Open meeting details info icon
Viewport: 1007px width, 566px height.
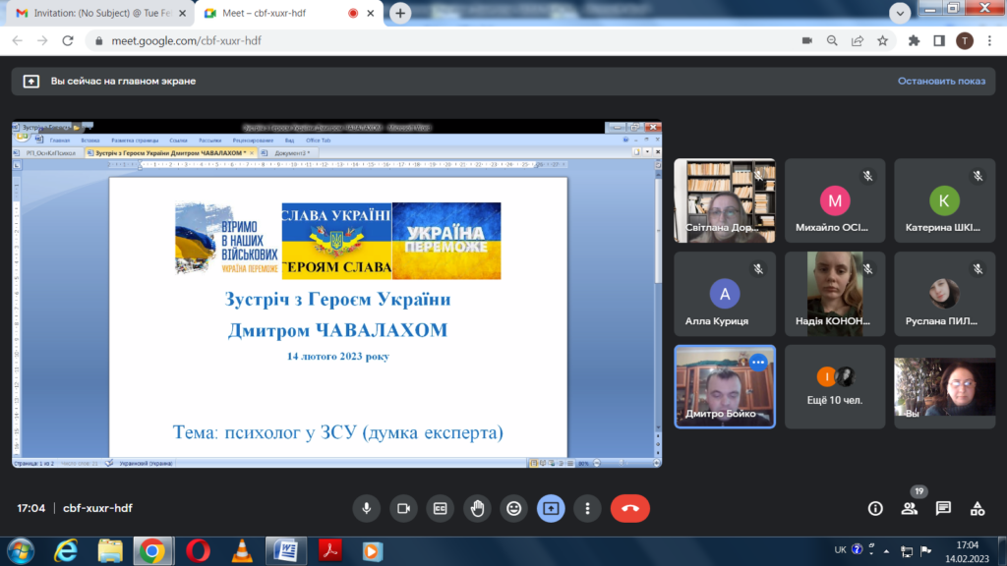pos(875,508)
